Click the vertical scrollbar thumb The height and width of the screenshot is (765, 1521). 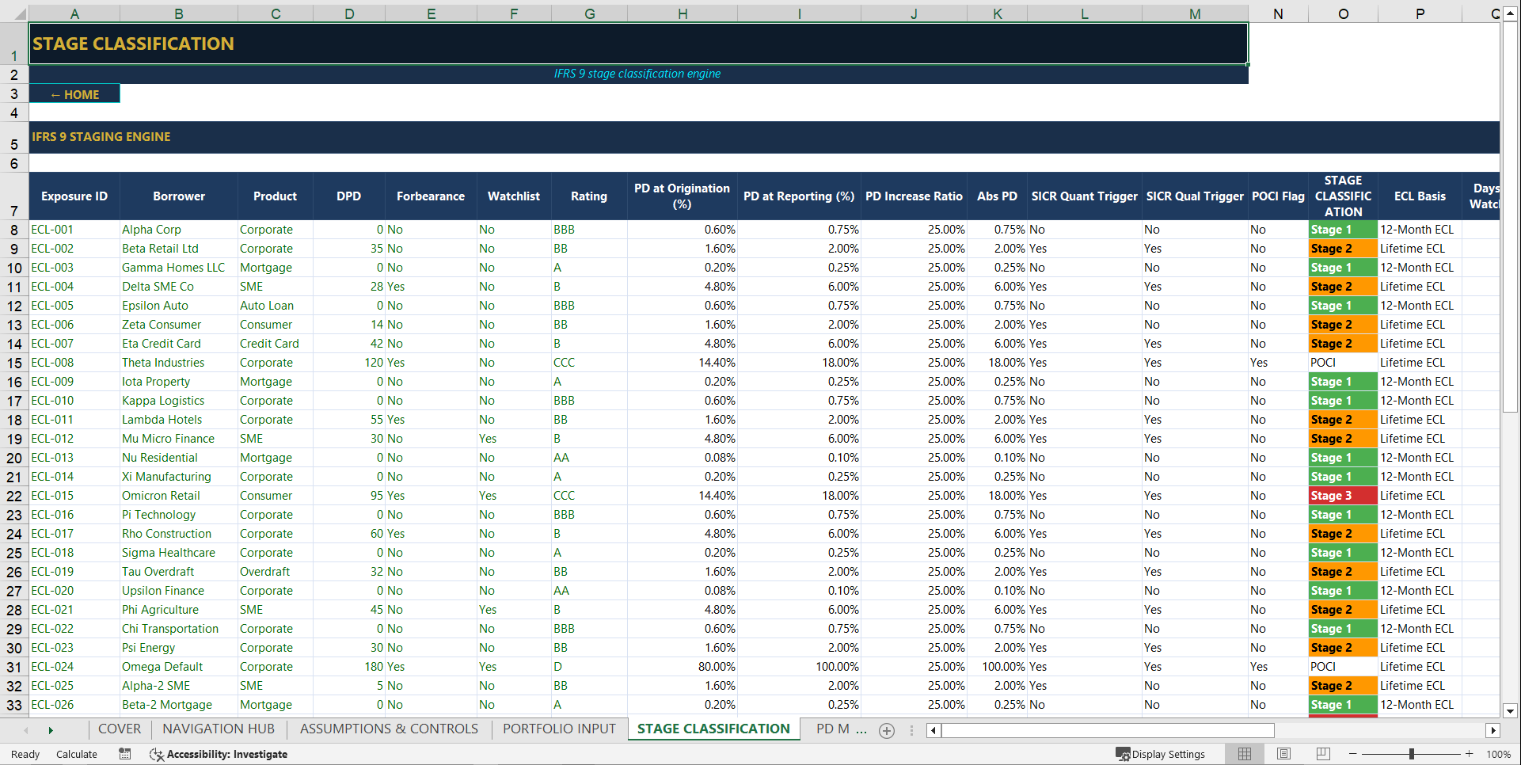point(1510,216)
